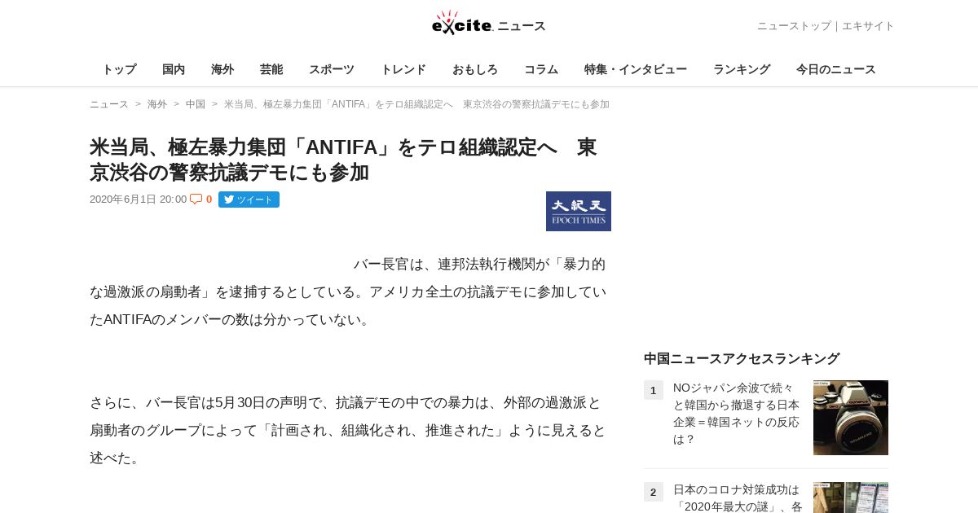Viewport: 978px width, 513px height.
Task: Open the おもしろ section
Action: click(475, 69)
